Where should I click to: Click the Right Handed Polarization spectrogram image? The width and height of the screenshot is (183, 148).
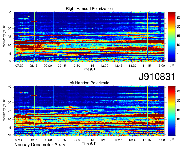(x=89, y=37)
